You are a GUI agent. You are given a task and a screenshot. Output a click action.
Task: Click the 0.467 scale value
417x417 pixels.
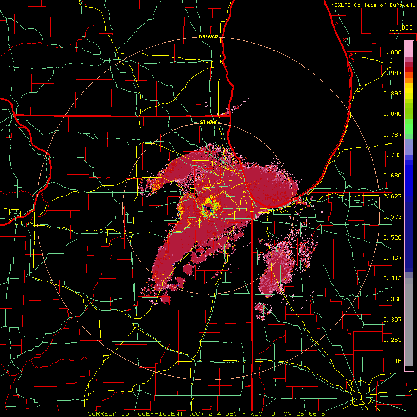coord(392,258)
